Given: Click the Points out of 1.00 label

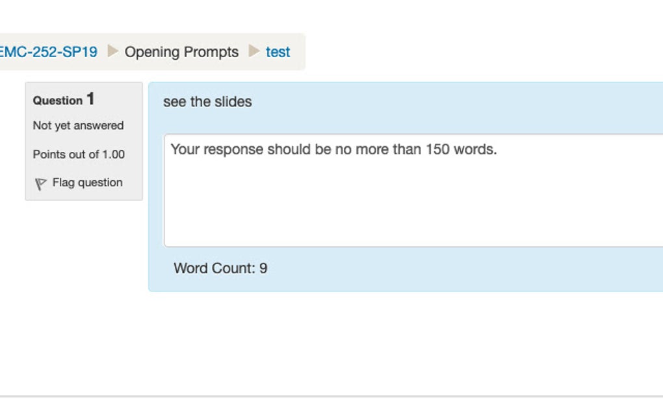Looking at the screenshot, I should point(79,154).
